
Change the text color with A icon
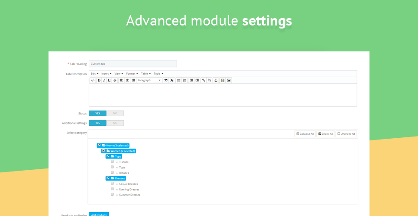coord(172,80)
